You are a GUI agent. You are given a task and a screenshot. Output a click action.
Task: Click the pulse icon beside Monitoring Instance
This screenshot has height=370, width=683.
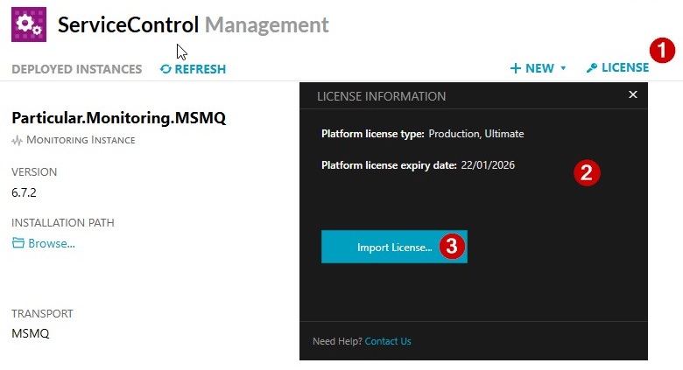click(17, 140)
